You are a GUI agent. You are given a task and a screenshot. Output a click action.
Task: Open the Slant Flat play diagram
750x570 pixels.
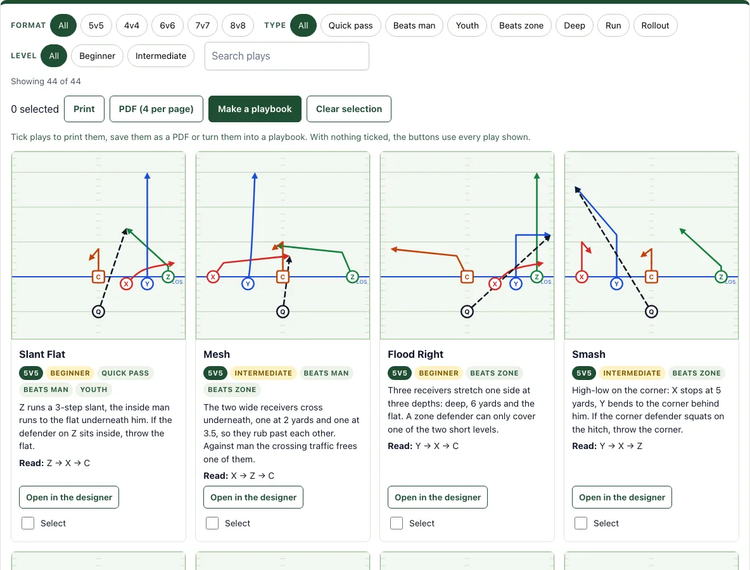pyautogui.click(x=99, y=245)
